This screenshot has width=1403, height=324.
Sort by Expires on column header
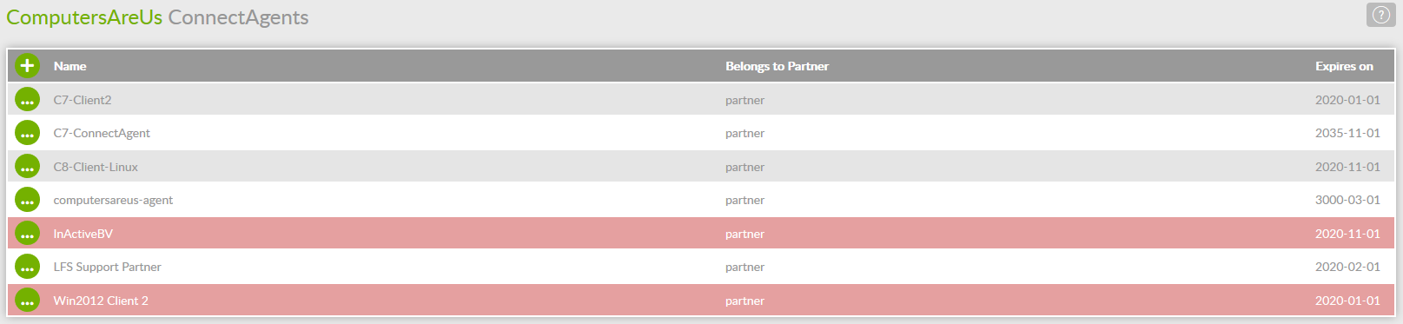point(1344,66)
